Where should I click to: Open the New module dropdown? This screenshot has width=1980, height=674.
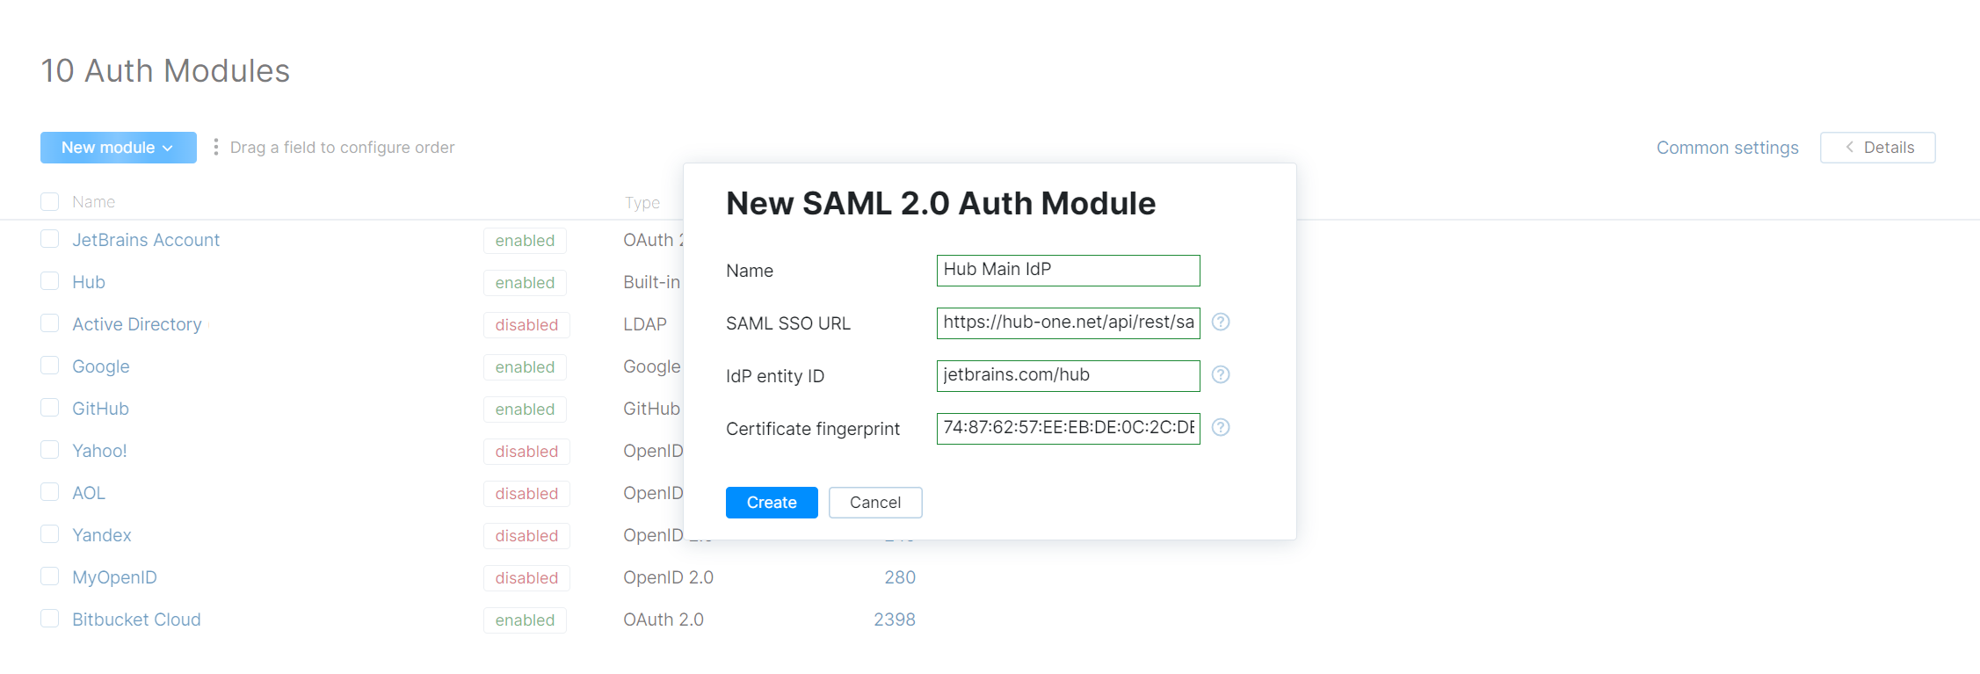pos(118,148)
